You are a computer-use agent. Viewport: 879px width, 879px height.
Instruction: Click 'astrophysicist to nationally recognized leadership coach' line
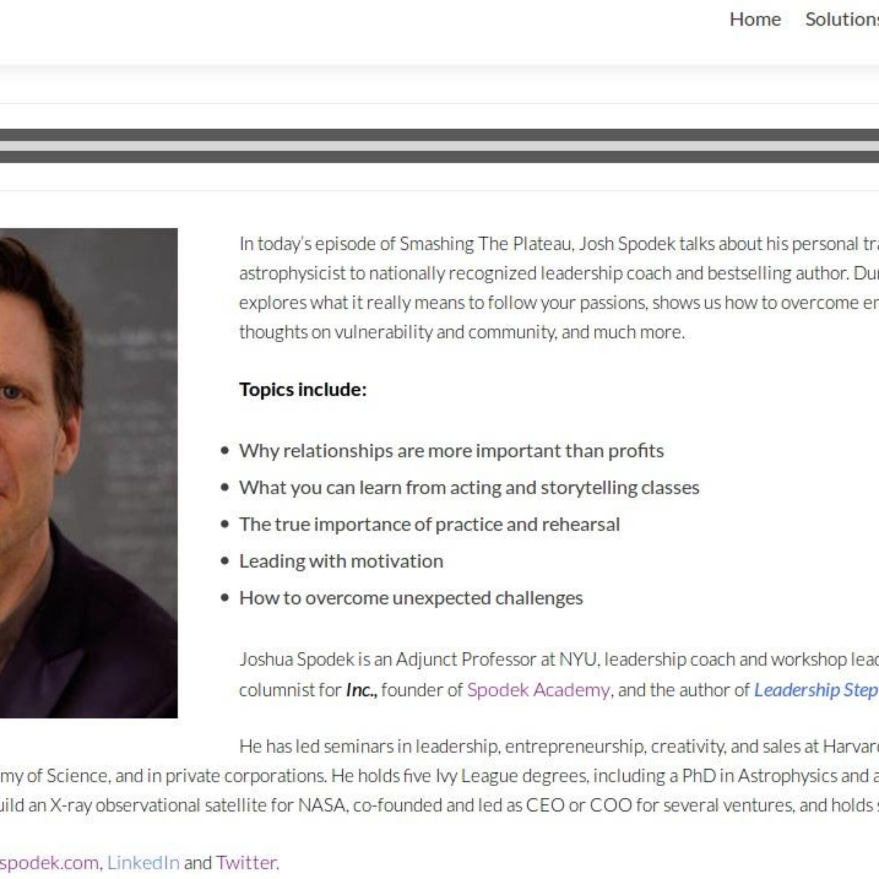click(x=559, y=273)
